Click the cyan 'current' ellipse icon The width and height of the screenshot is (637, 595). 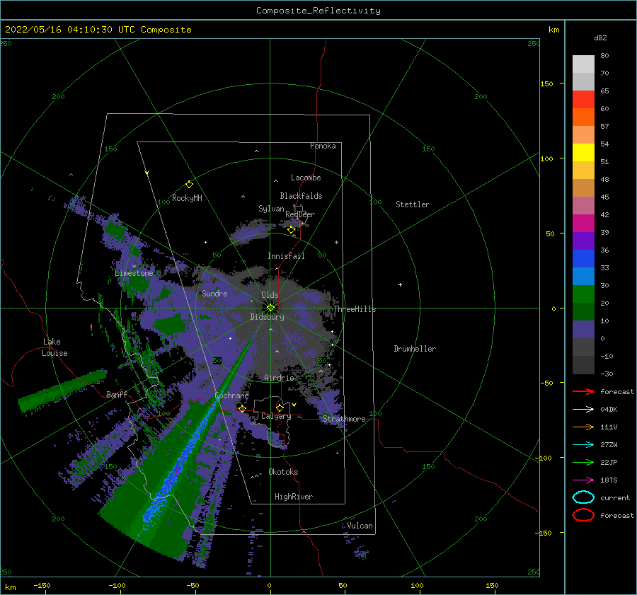583,497
